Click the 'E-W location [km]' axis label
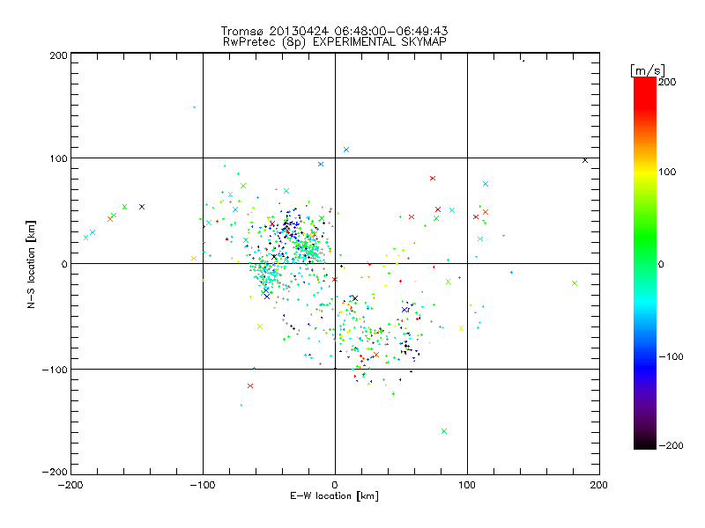Image resolution: width=705 pixels, height=528 pixels. coord(334,496)
